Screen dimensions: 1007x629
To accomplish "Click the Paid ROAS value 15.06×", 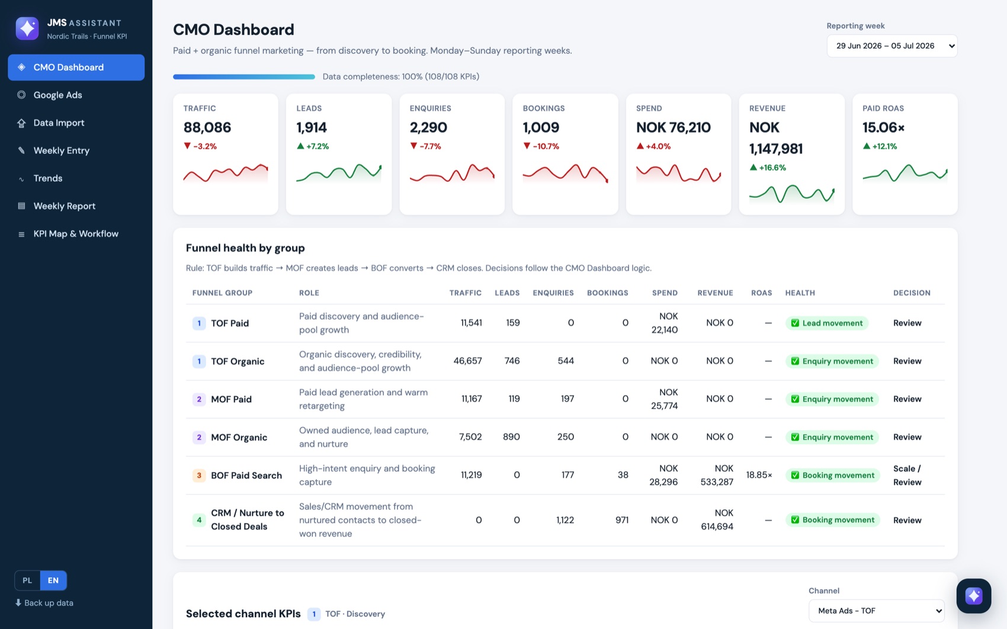I will (884, 127).
